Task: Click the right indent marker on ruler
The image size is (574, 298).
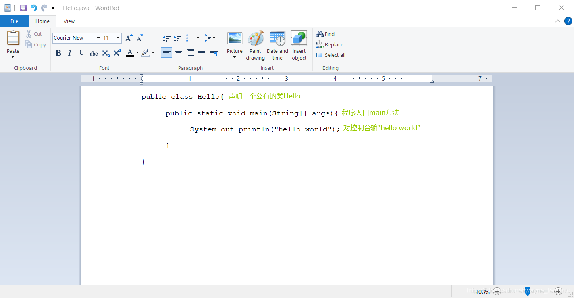Action: tap(432, 81)
